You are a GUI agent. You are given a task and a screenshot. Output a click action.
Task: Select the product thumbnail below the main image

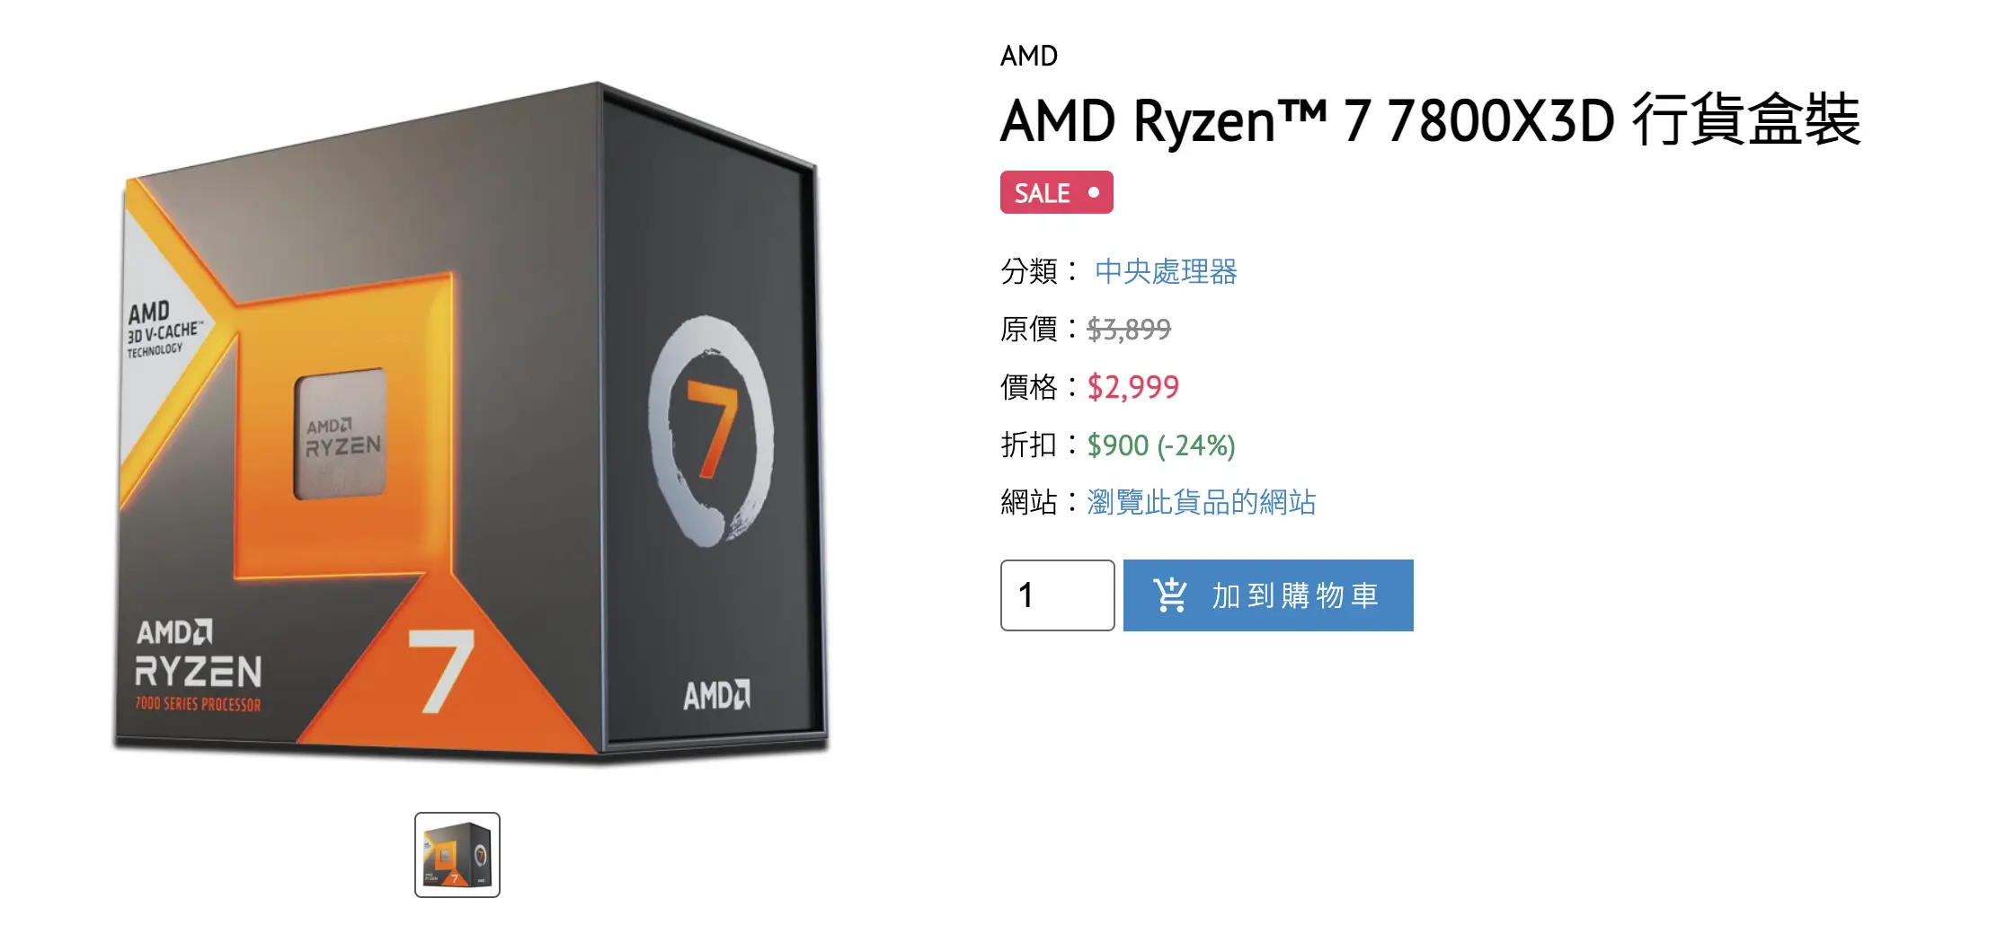tap(457, 855)
